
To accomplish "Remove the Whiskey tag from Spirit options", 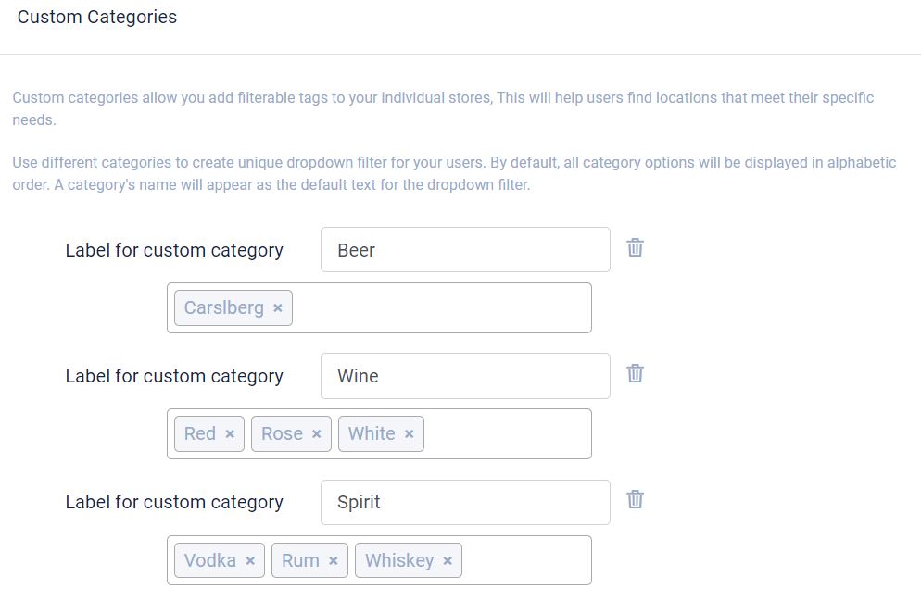I will pyautogui.click(x=447, y=560).
